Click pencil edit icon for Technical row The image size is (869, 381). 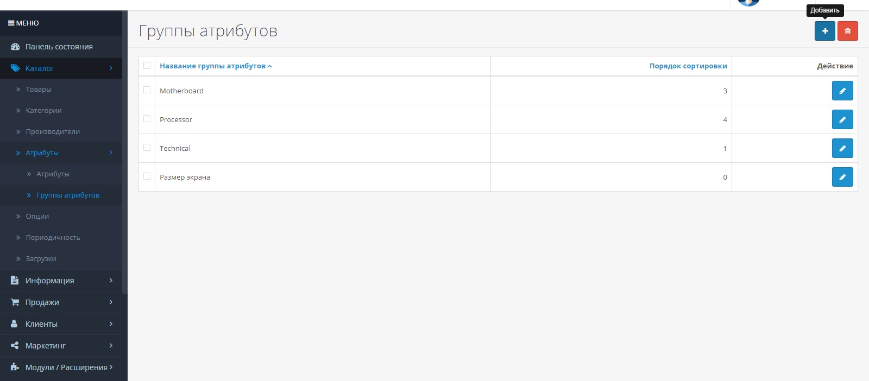842,148
